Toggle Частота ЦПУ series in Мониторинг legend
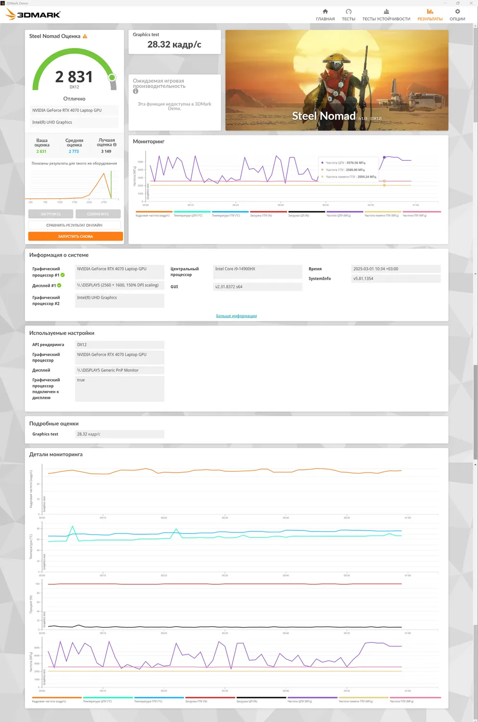The image size is (478, 722). 345,213
